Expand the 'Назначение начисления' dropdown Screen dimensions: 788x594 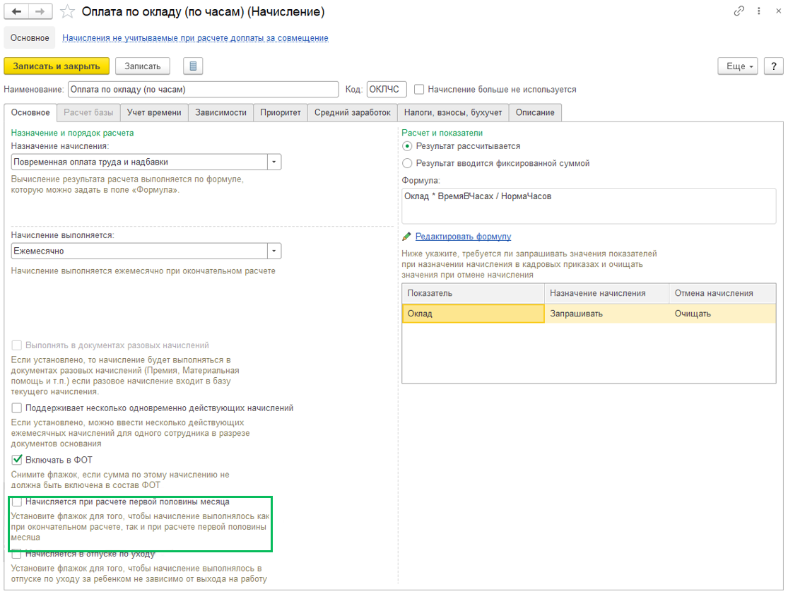pos(274,162)
